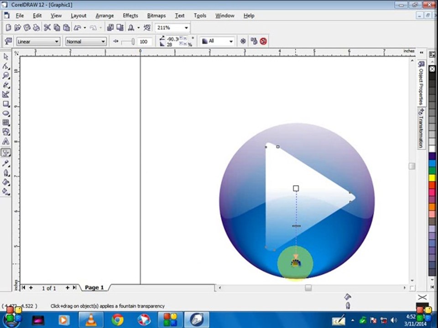
Task: Open the Effects menu
Action: 130,15
